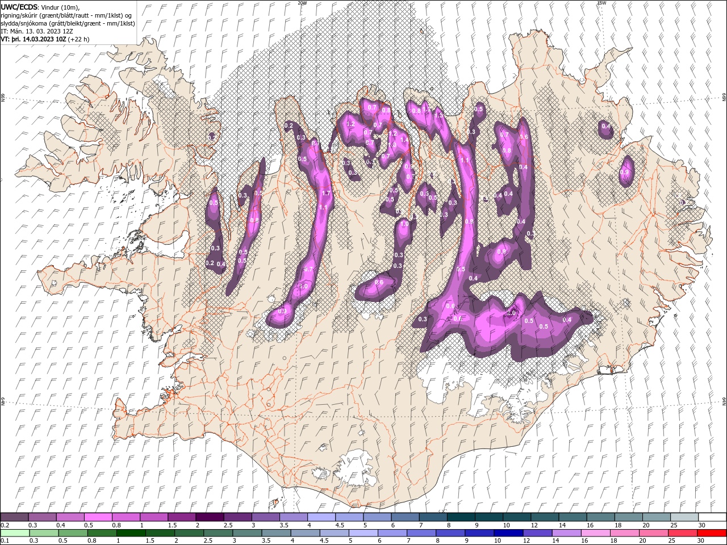Select the darkest green 1 rain swatch
Viewport: 727px width, 545px height.
(x=131, y=533)
